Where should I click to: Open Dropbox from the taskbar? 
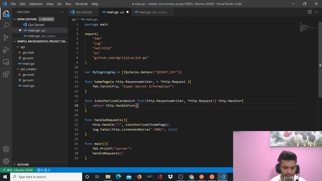tap(170, 176)
